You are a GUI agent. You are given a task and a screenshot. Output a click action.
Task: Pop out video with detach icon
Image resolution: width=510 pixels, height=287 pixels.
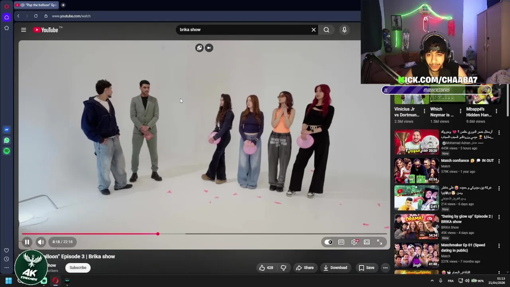(199, 48)
